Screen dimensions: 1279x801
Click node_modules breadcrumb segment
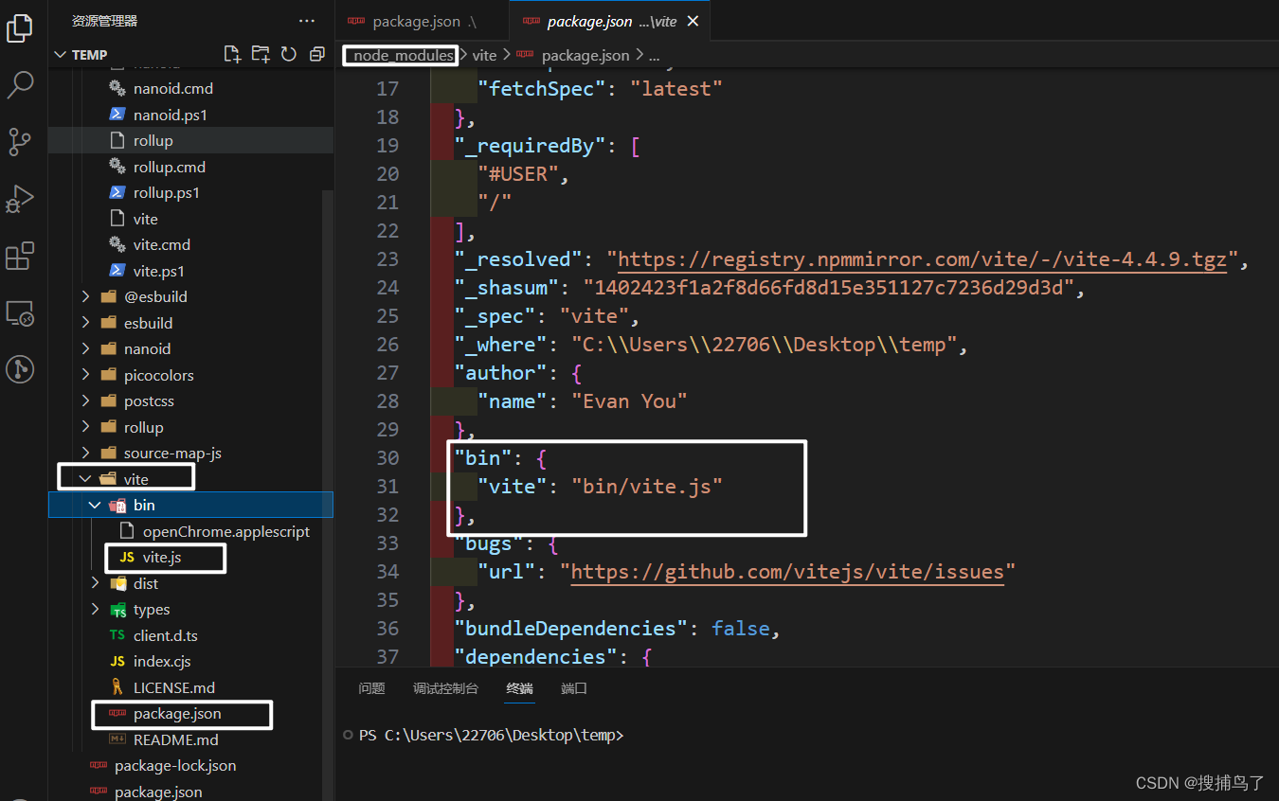(404, 56)
